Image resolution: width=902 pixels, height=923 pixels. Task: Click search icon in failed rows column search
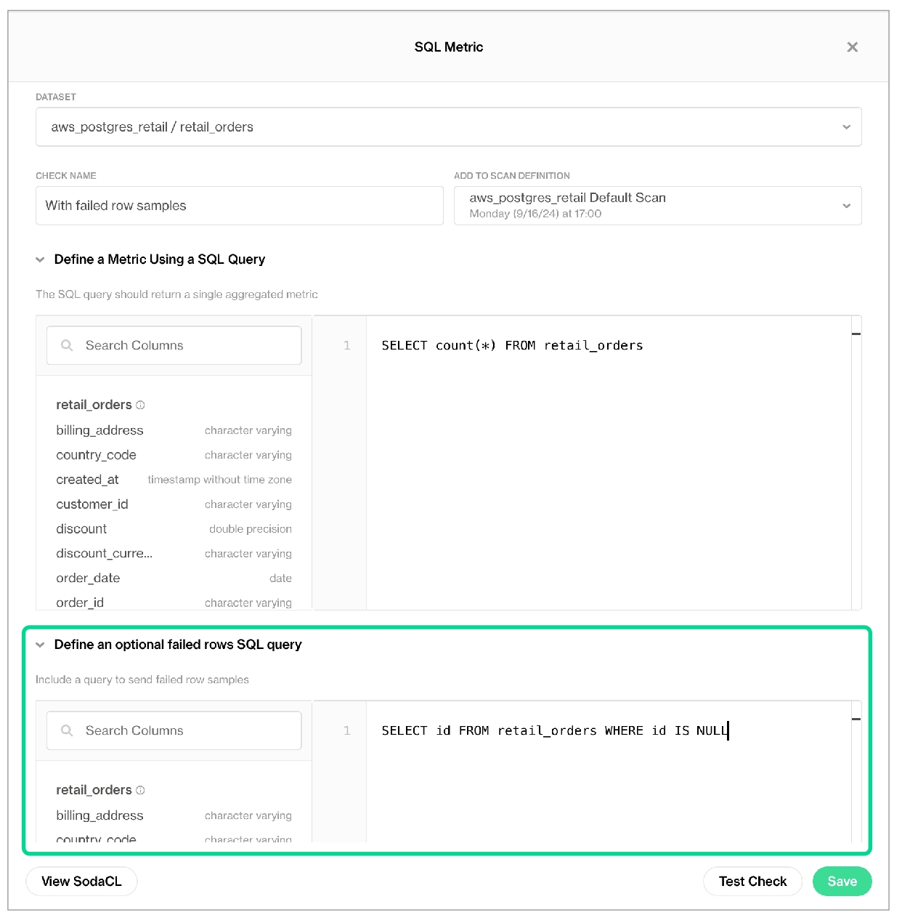point(67,730)
